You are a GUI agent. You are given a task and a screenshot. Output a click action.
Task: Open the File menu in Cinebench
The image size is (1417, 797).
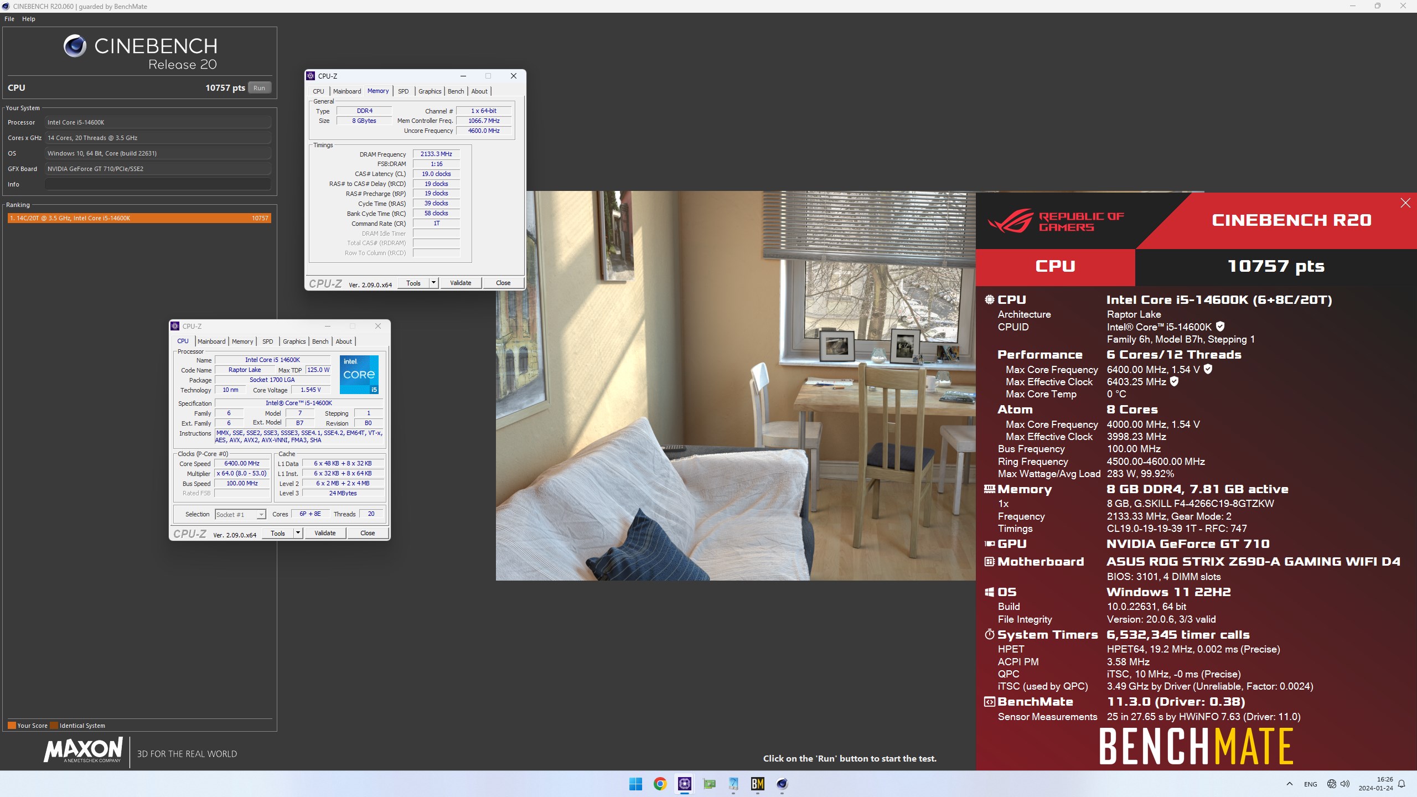pos(9,19)
